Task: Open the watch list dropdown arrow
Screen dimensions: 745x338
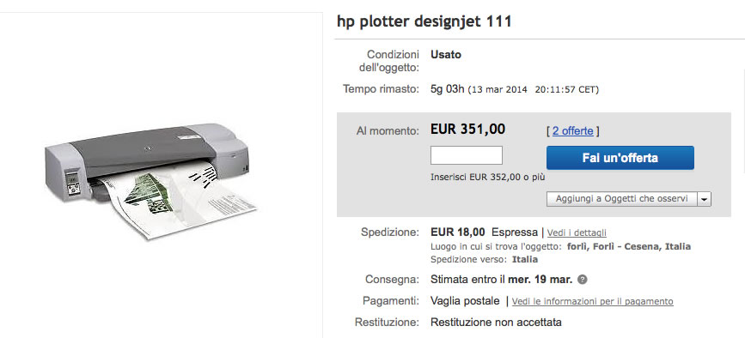Action: tap(704, 199)
